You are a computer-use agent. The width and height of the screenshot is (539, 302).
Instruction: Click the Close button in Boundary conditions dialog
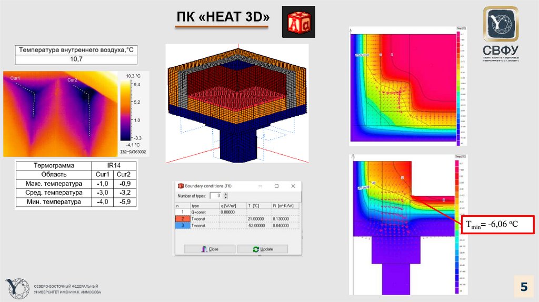(209, 249)
